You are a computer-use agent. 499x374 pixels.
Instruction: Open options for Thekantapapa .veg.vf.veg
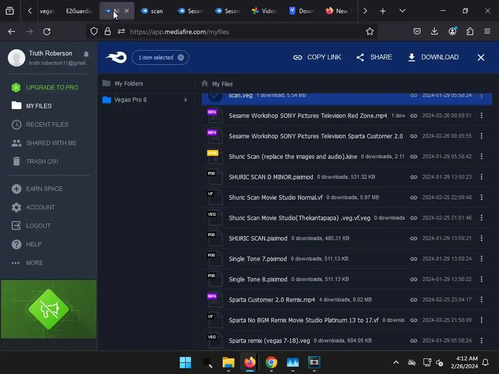click(x=481, y=218)
